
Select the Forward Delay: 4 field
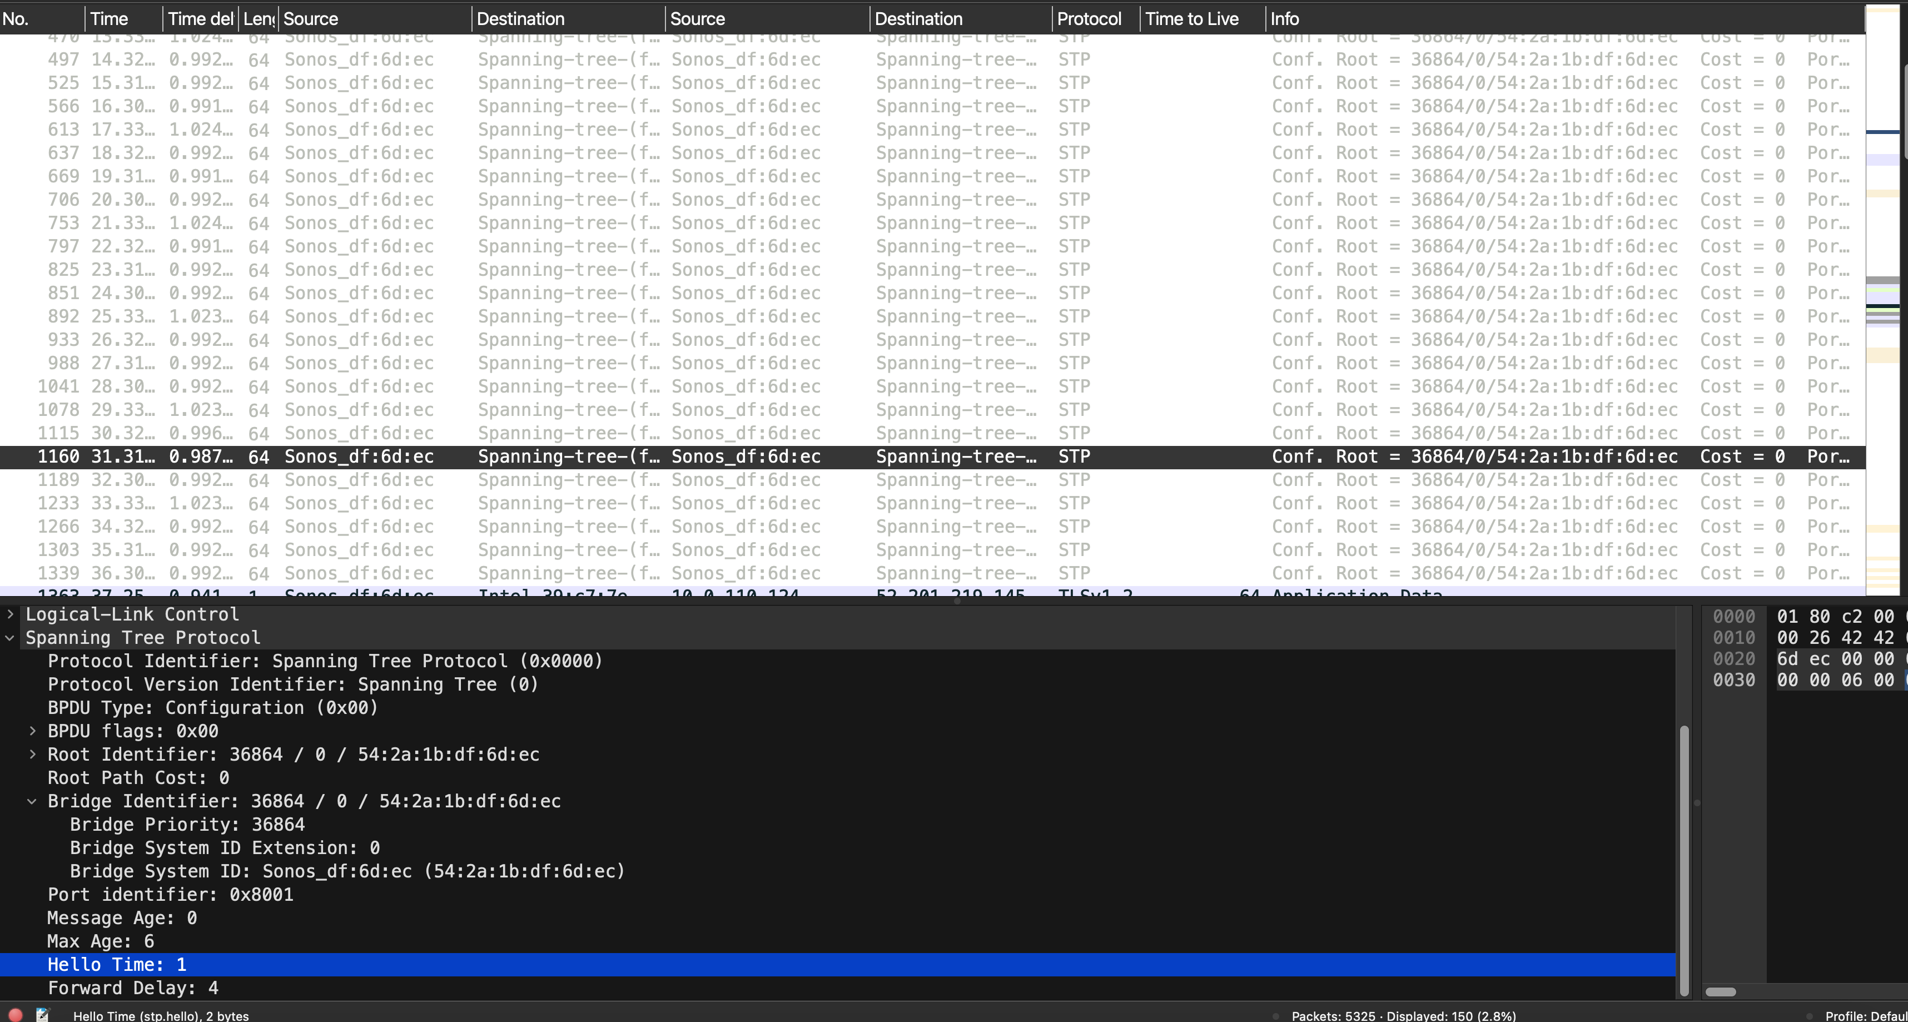(133, 988)
